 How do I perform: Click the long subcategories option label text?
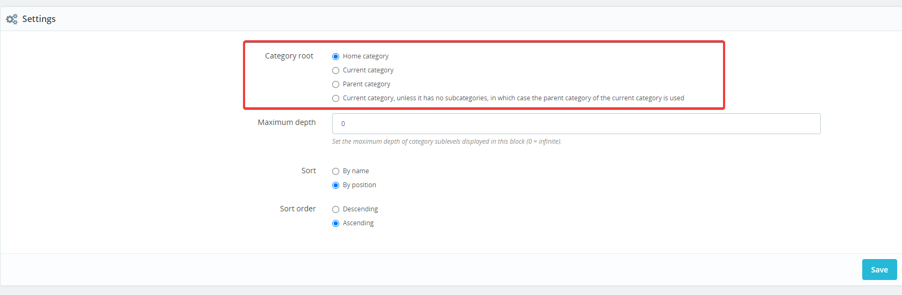tap(513, 98)
